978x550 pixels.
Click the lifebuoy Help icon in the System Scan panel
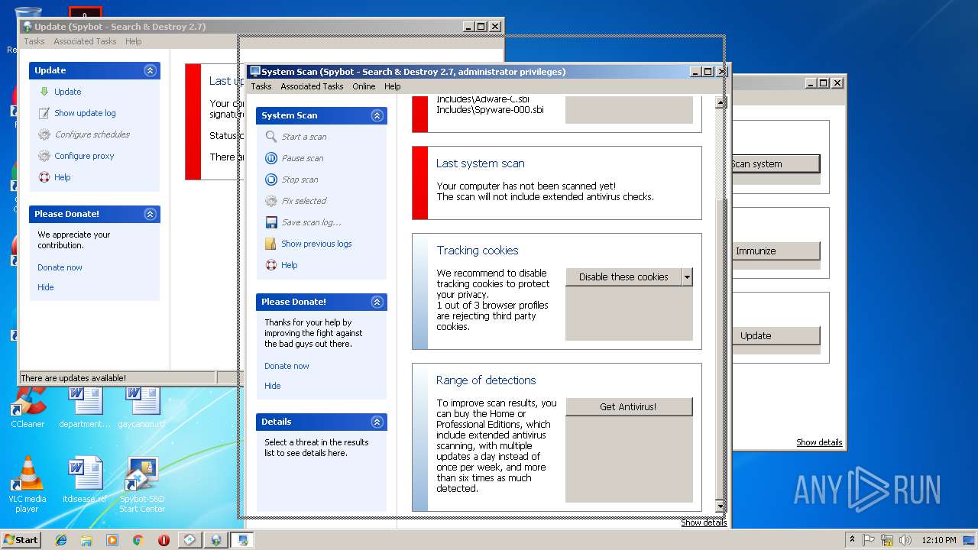coord(271,265)
